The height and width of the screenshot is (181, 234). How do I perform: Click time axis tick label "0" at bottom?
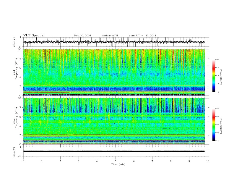(23, 161)
